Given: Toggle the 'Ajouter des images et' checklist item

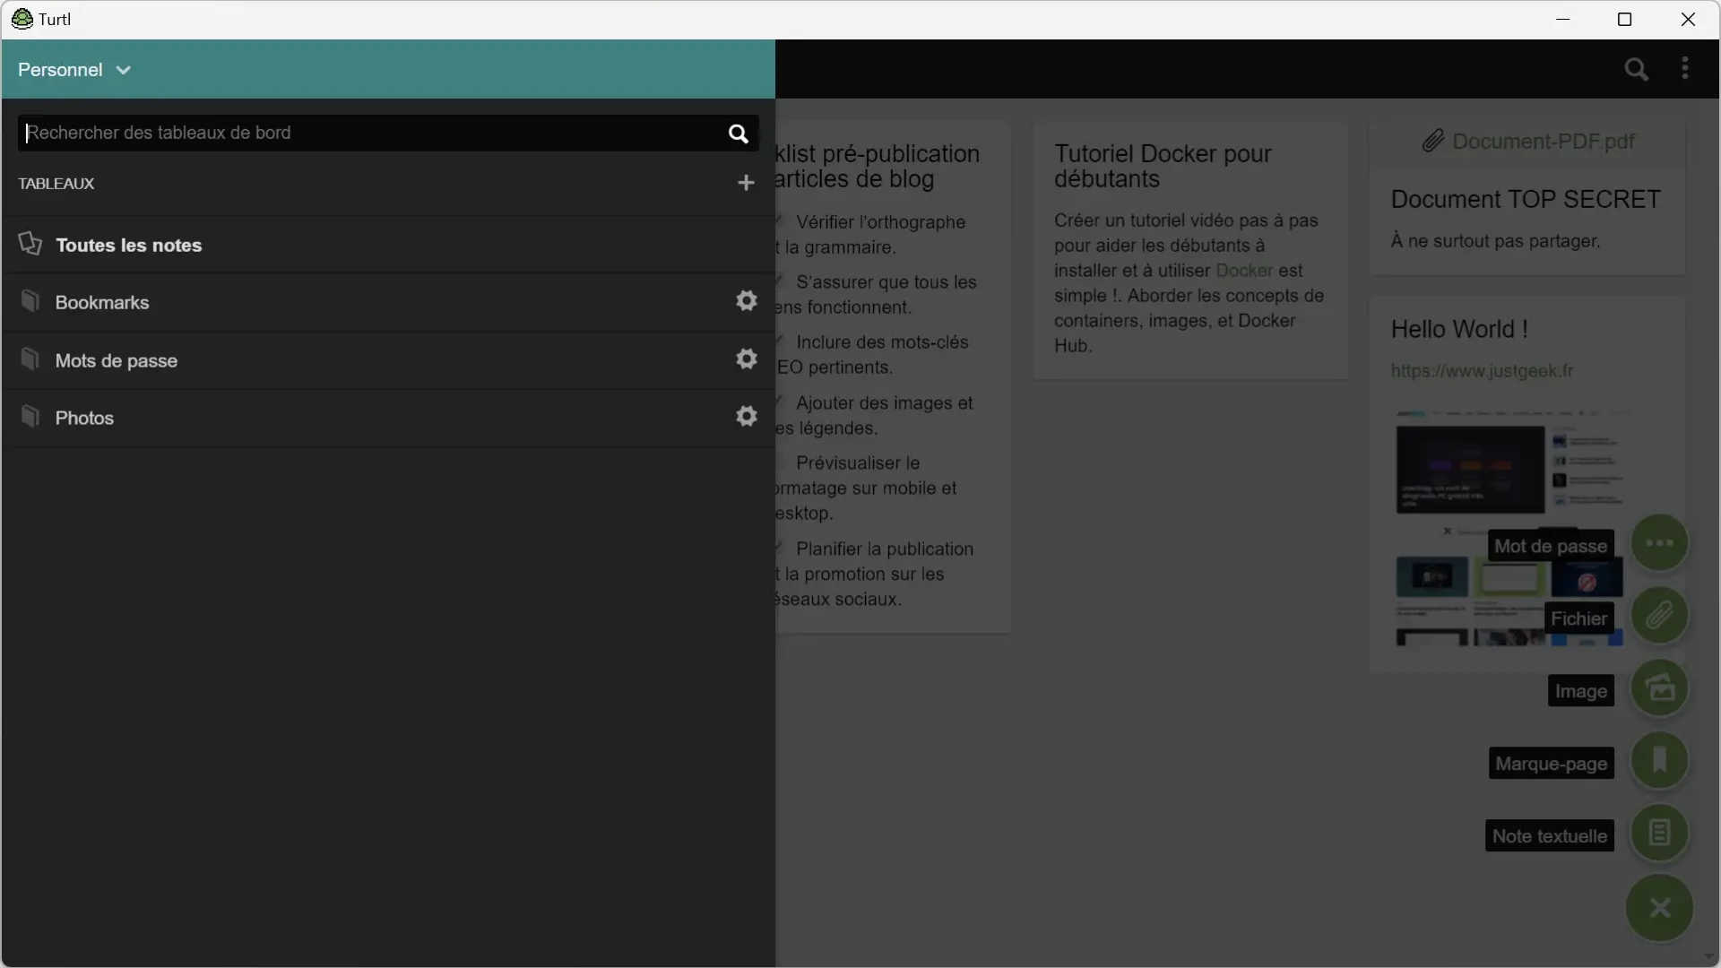Looking at the screenshot, I should coord(780,402).
